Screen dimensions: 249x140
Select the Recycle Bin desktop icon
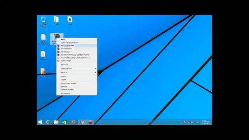click(43, 21)
